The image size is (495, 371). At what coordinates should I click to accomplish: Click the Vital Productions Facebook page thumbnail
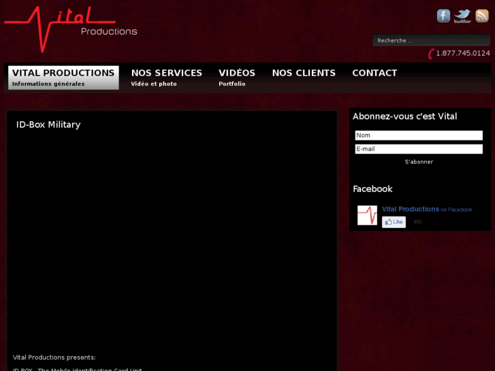coord(367,215)
